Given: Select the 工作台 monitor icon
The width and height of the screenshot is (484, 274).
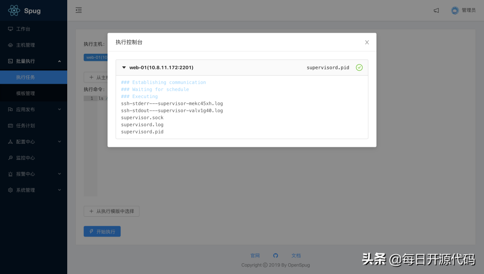Looking at the screenshot, I should [10, 29].
